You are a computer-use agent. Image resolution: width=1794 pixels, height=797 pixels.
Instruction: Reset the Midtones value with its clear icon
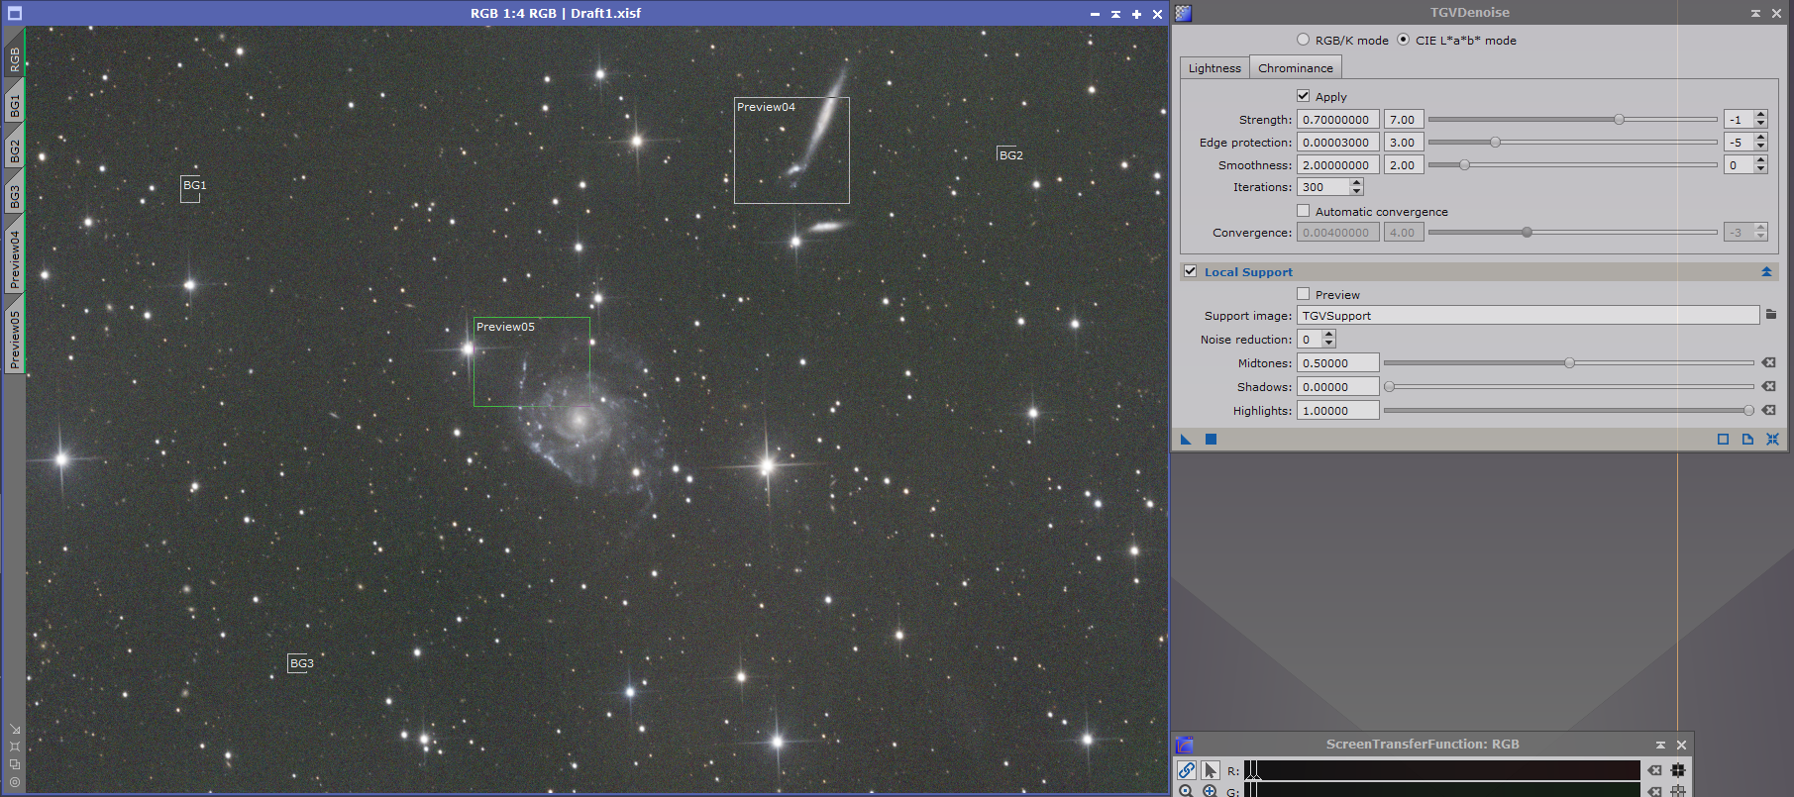pos(1768,363)
